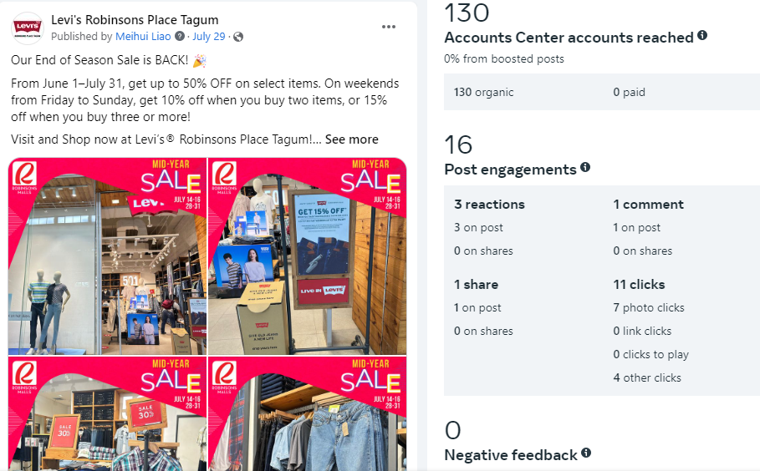Expand post text with See more
Image resolution: width=760 pixels, height=471 pixels.
[x=352, y=139]
